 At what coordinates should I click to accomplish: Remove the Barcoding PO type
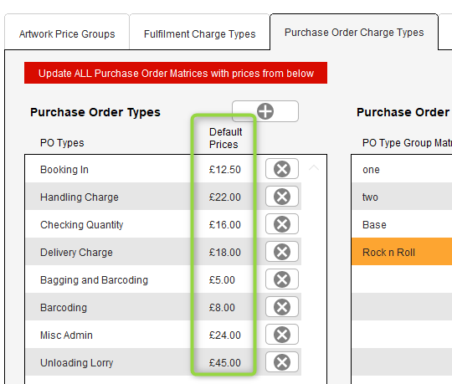(x=281, y=307)
